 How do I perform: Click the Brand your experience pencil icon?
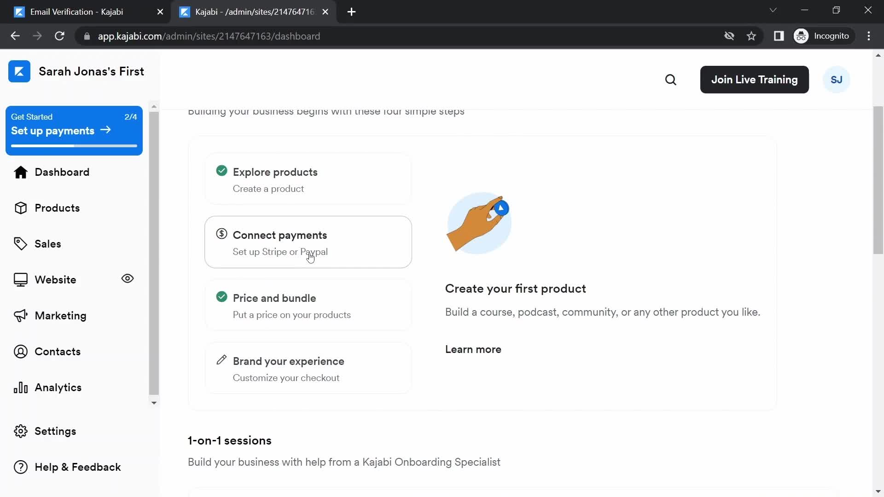click(221, 360)
